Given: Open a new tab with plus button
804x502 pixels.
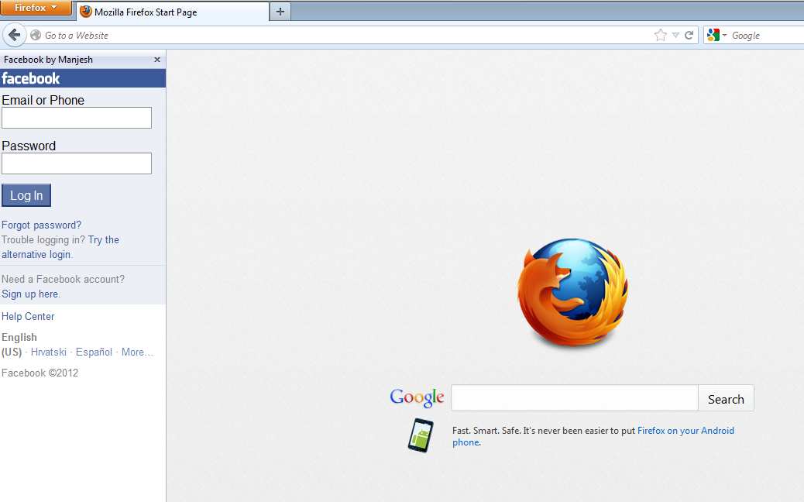Looking at the screenshot, I should pyautogui.click(x=280, y=12).
